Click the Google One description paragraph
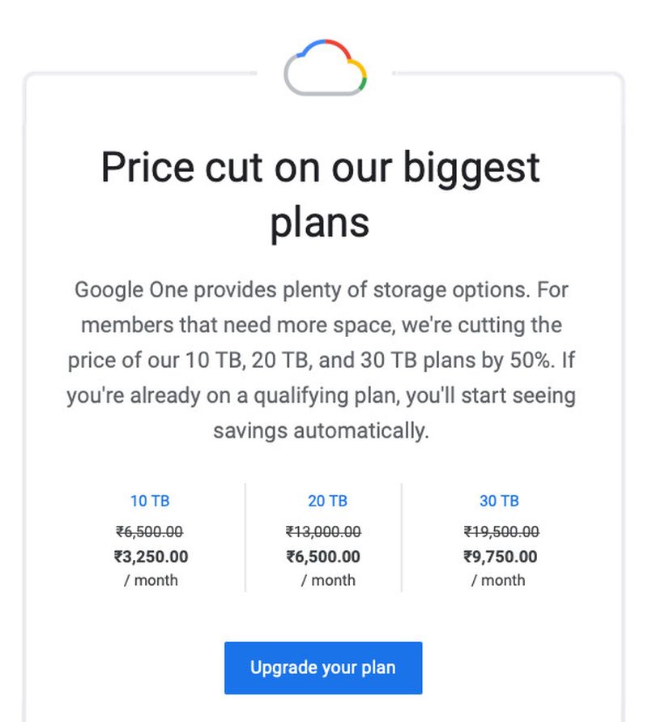This screenshot has height=722, width=648. pos(322,360)
